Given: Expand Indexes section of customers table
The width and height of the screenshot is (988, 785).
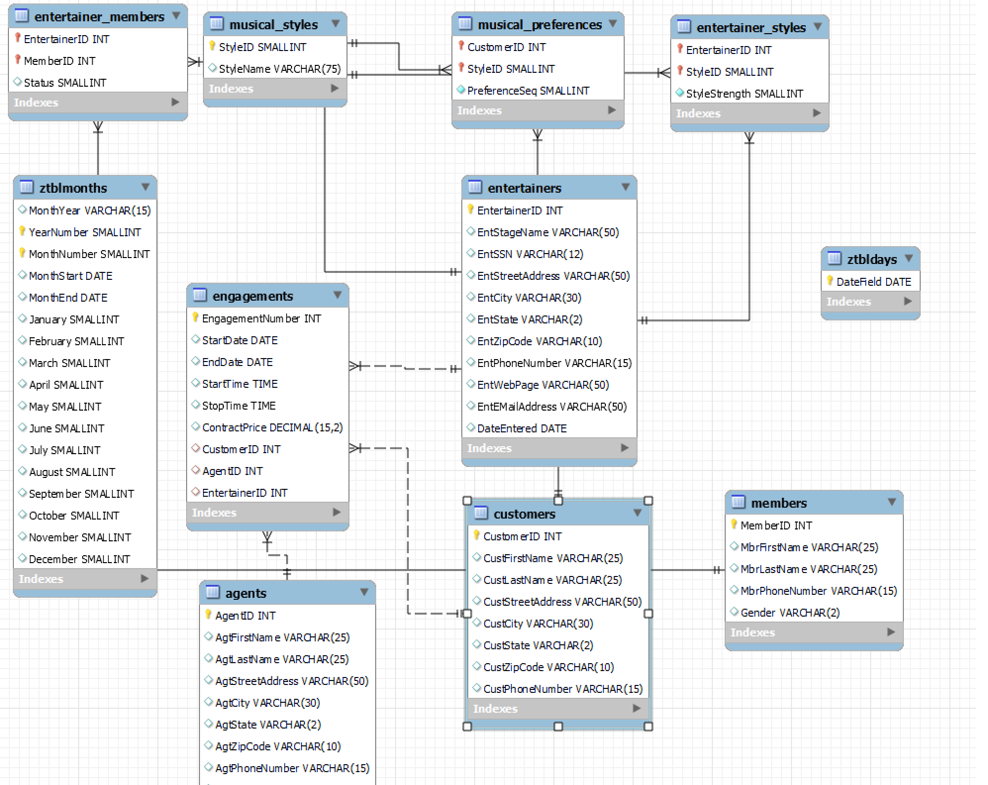Looking at the screenshot, I should (x=637, y=708).
